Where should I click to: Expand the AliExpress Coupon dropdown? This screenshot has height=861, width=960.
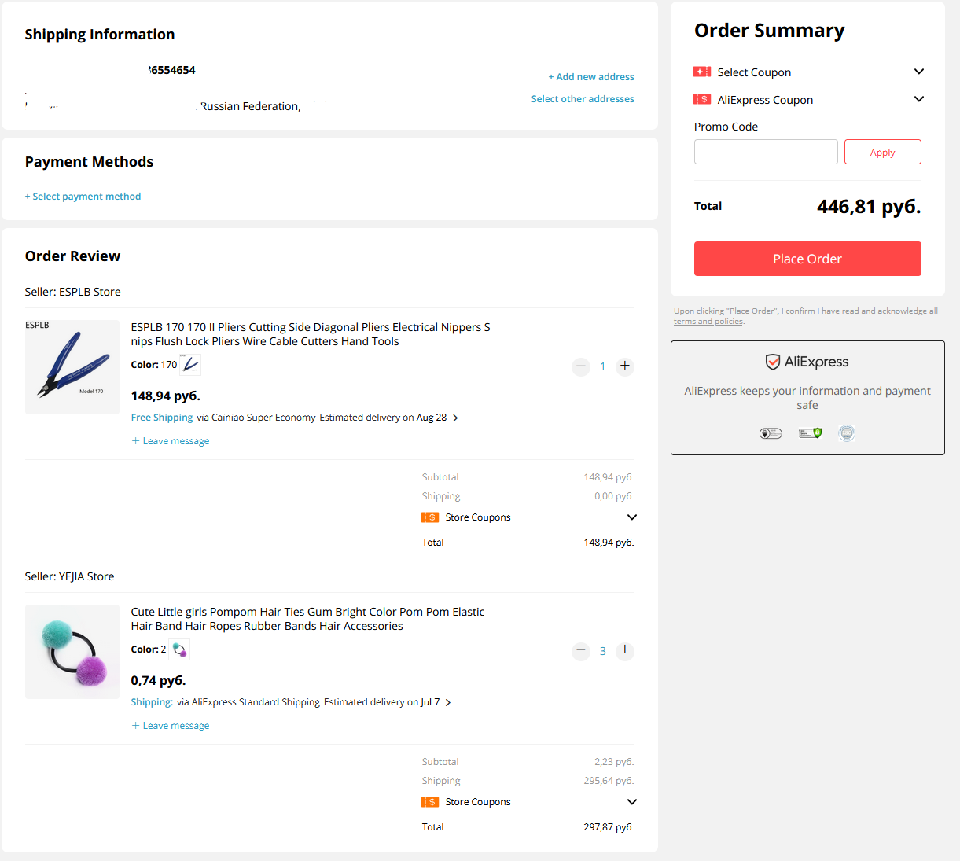[919, 99]
